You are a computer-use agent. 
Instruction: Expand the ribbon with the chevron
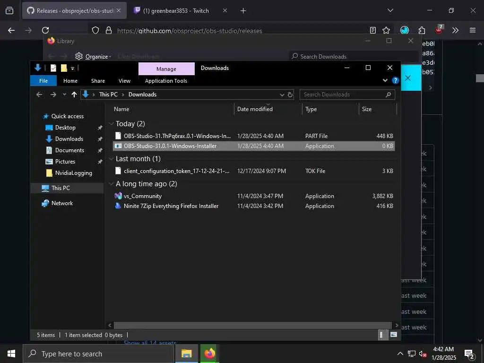385,80
